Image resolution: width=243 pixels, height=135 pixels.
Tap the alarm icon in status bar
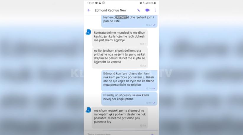click(x=141, y=3)
